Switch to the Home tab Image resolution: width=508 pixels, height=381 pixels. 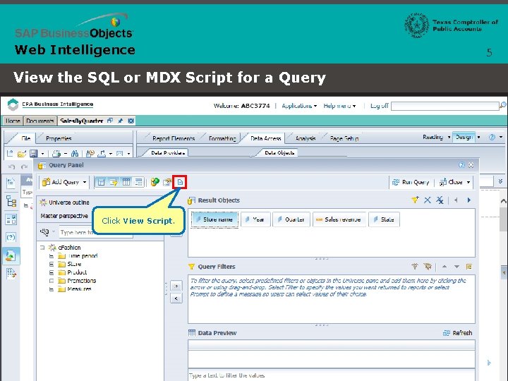[13, 121]
